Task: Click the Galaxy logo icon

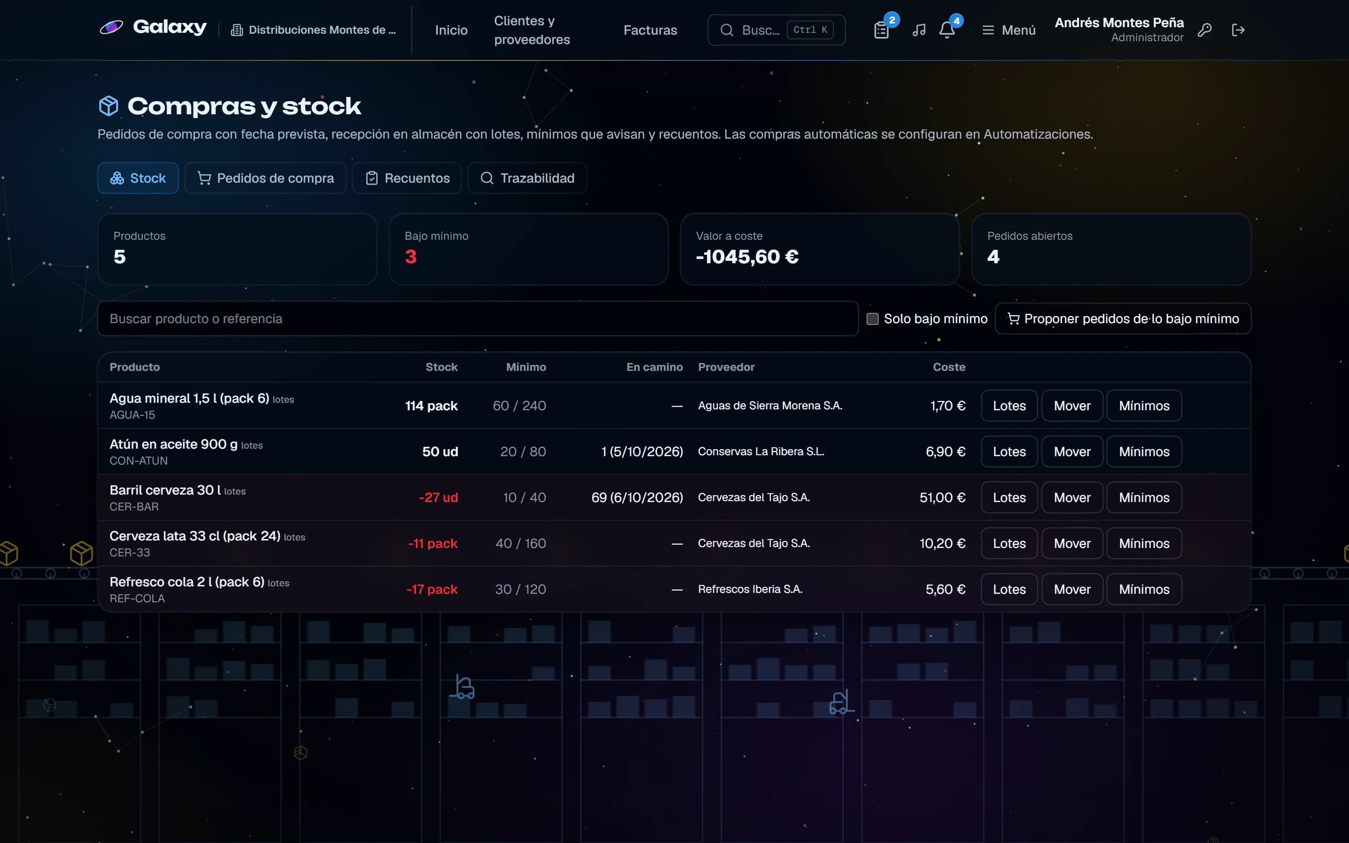Action: (111, 27)
